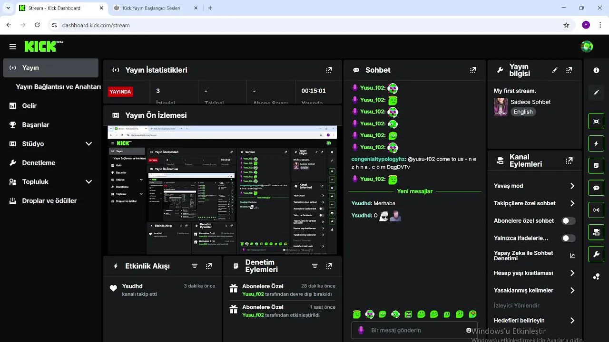The height and width of the screenshot is (342, 609).
Task: Click the Kick beta logo
Action: point(43,46)
